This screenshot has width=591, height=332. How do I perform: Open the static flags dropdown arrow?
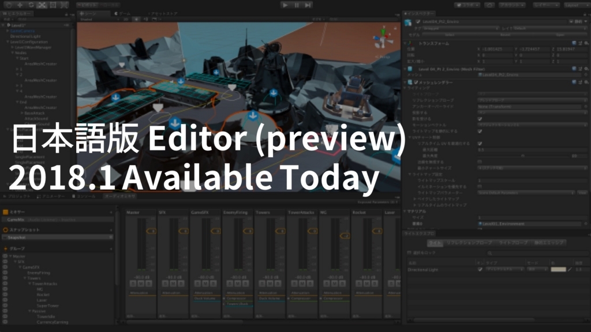pyautogui.click(x=585, y=22)
